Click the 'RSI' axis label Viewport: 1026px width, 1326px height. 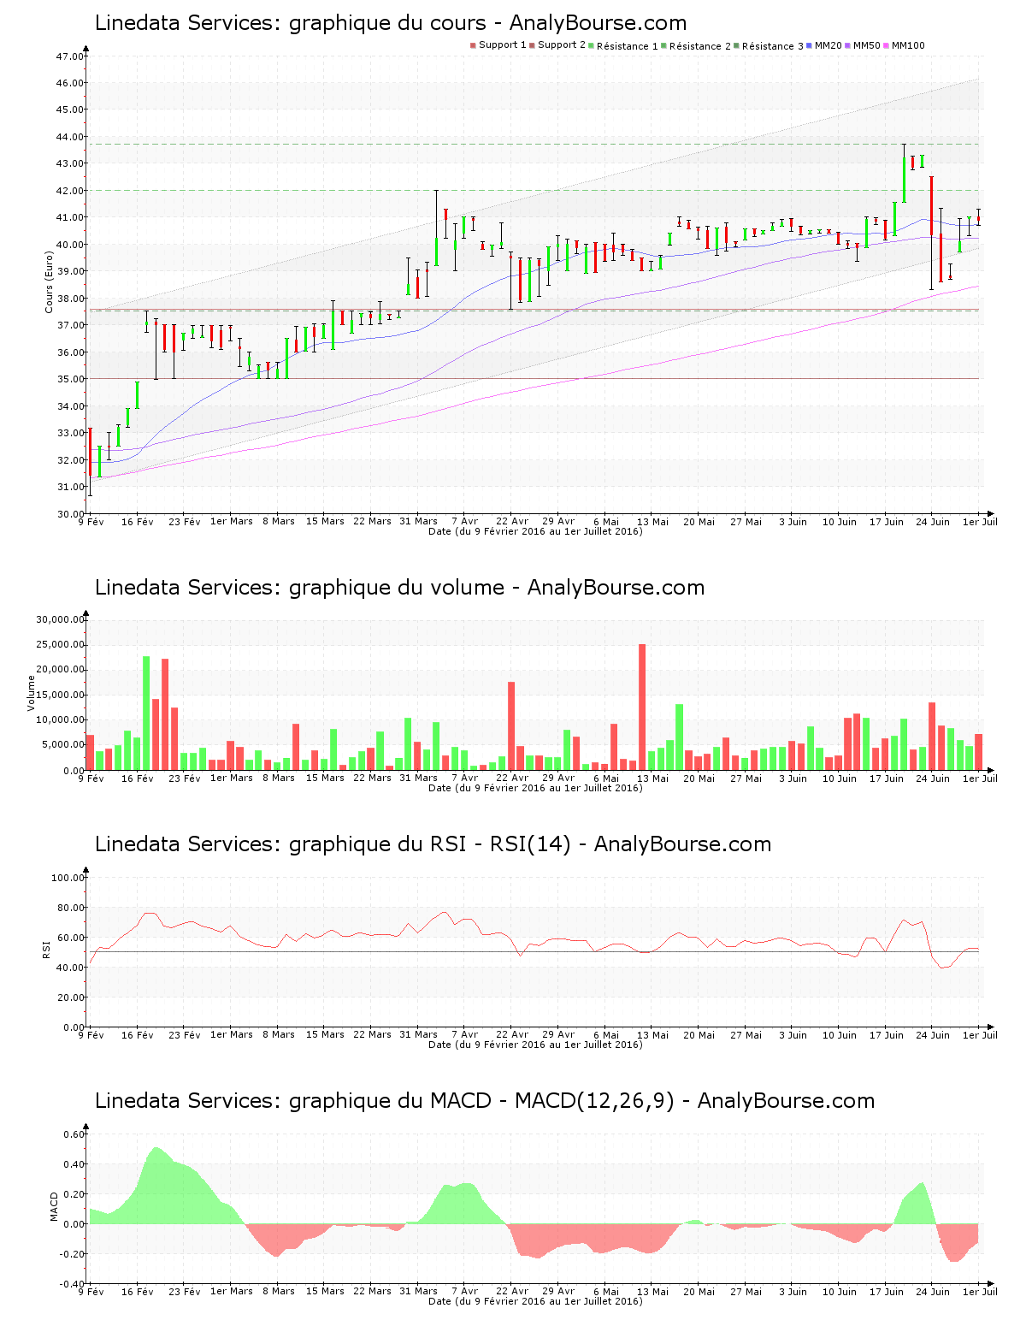(47, 949)
